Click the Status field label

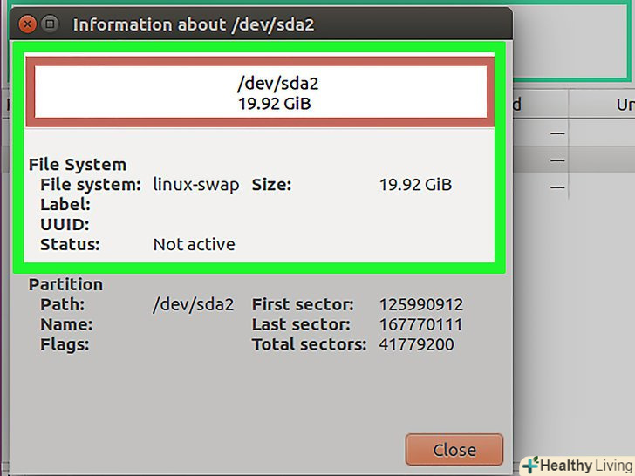[x=70, y=245]
